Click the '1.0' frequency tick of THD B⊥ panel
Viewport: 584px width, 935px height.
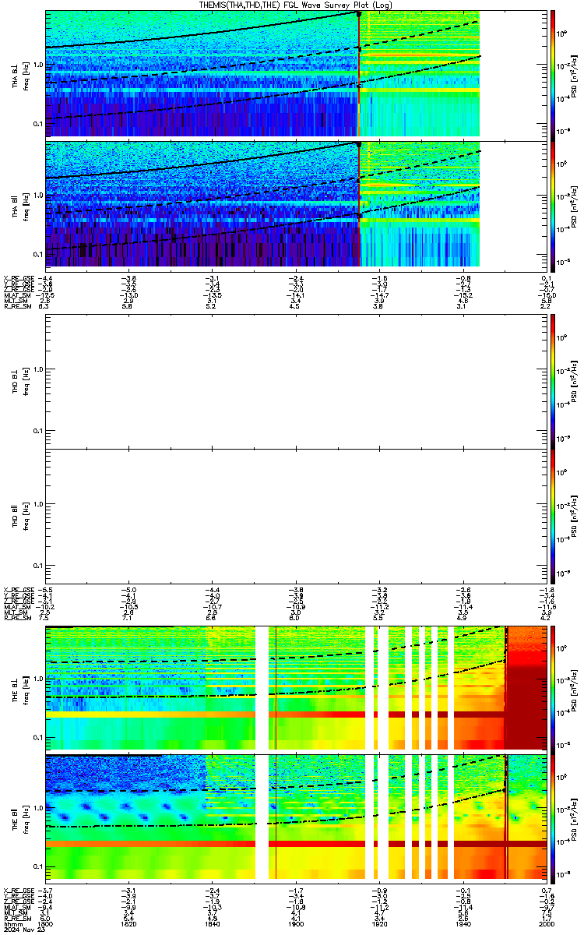tap(38, 369)
